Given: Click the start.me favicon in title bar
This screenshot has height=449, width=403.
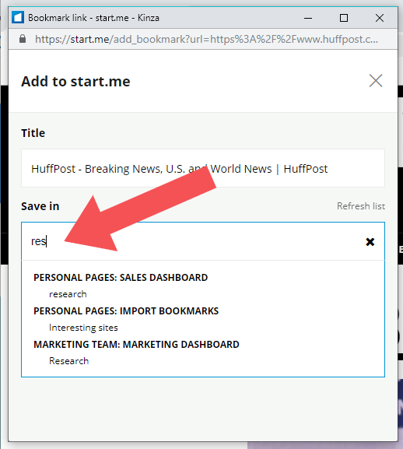Looking at the screenshot, I should tap(18, 18).
